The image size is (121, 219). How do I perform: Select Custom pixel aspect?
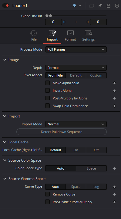(96, 75)
